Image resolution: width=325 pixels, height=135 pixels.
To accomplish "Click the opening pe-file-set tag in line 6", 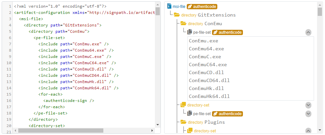I will coord(49,38).
